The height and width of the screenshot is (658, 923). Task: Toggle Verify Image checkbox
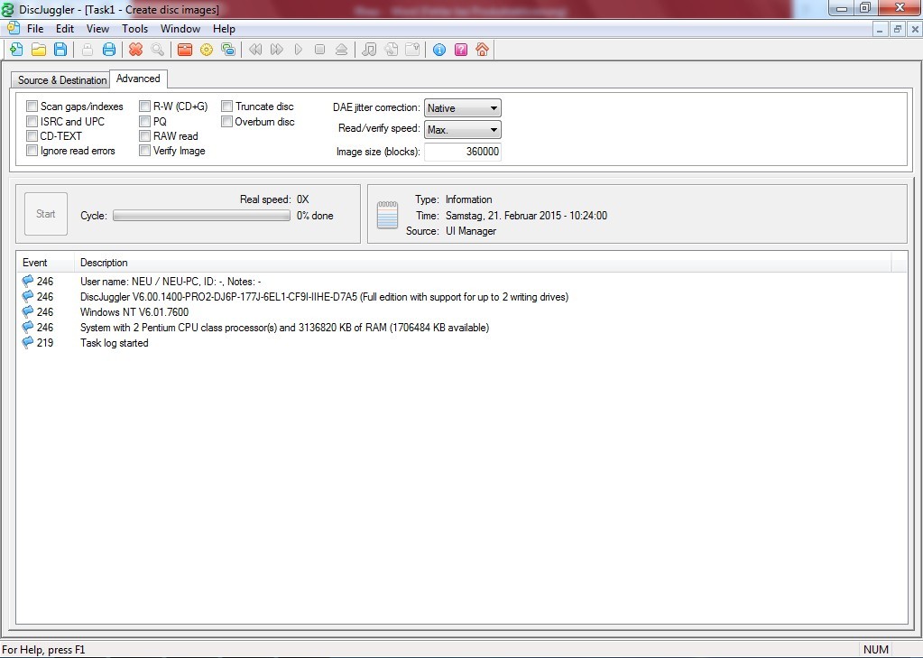point(144,151)
